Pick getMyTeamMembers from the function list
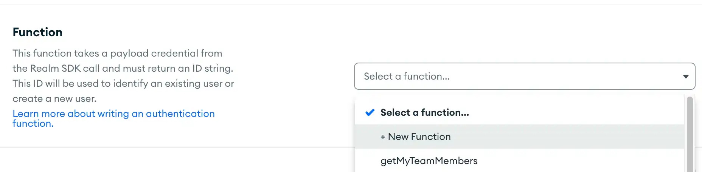The height and width of the screenshot is (172, 702). (429, 161)
